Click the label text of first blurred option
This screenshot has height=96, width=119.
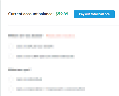(x=35, y=47)
